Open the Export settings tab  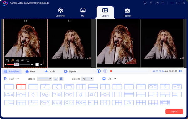(x=70, y=72)
